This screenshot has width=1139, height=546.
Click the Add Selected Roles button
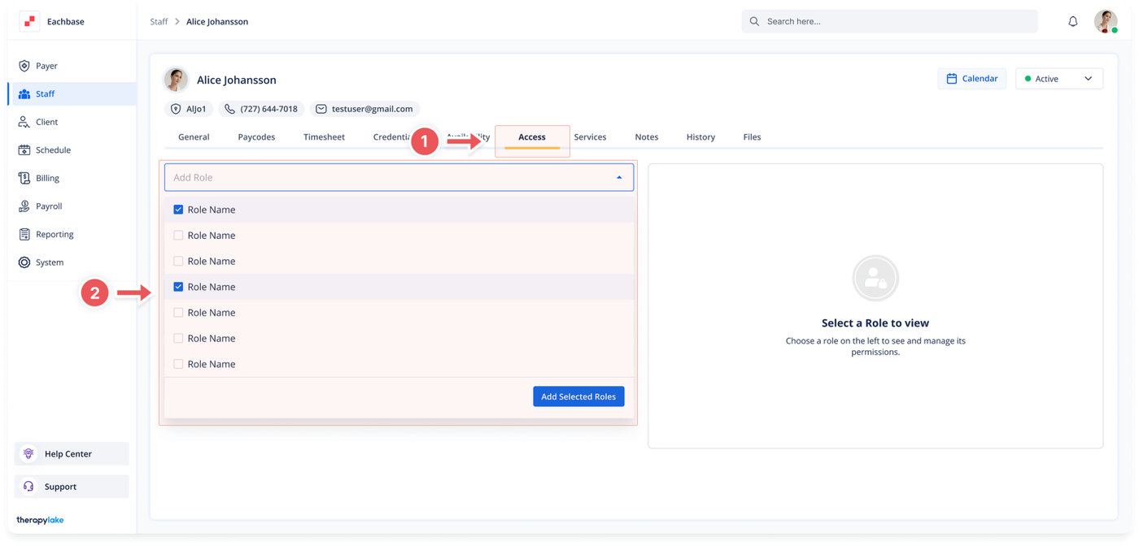(x=578, y=396)
